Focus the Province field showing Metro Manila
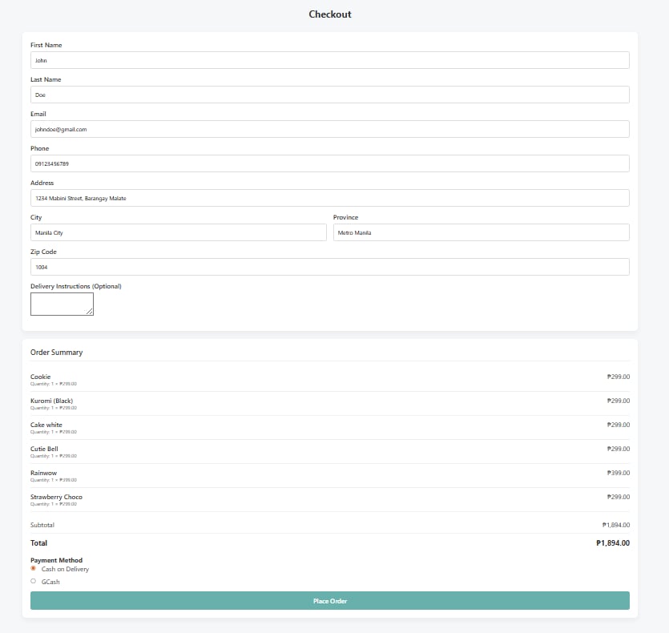 [481, 232]
